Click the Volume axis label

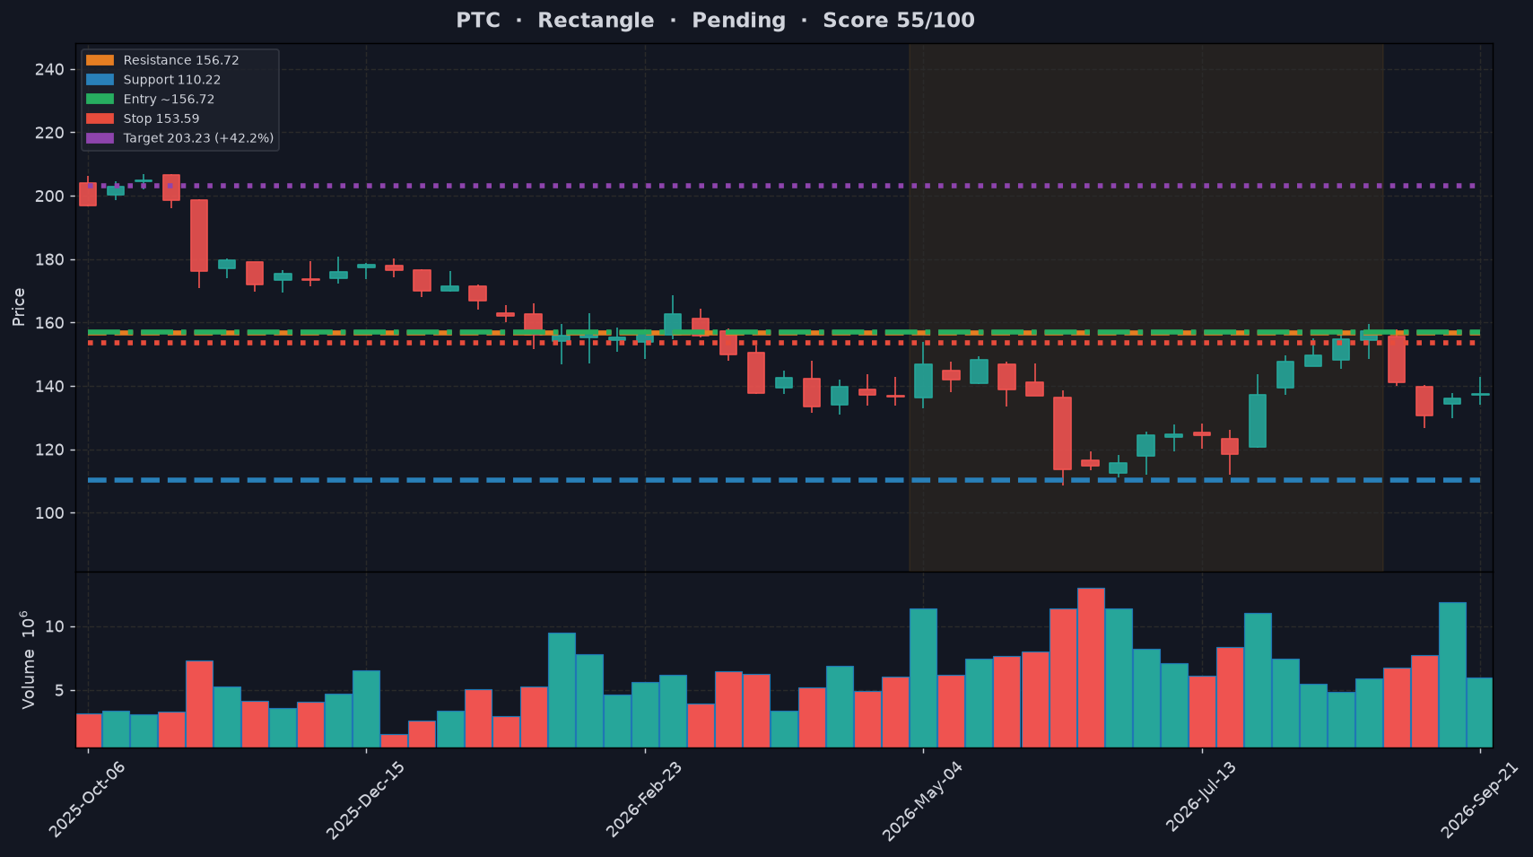pos(28,660)
